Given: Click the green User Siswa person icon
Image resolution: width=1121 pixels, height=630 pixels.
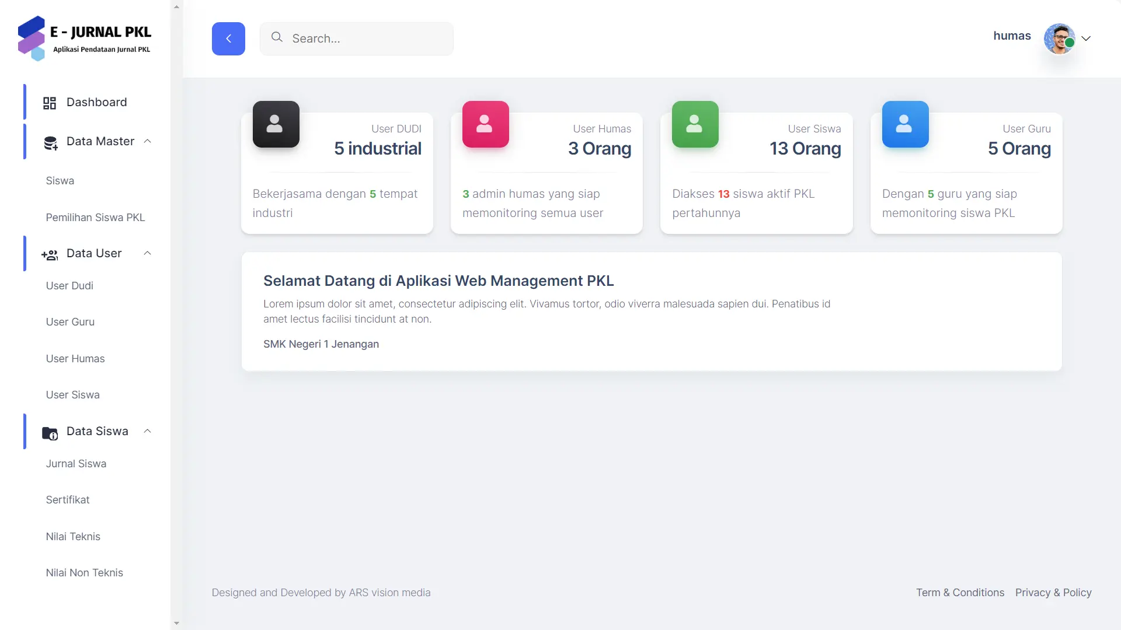Looking at the screenshot, I should (x=695, y=124).
